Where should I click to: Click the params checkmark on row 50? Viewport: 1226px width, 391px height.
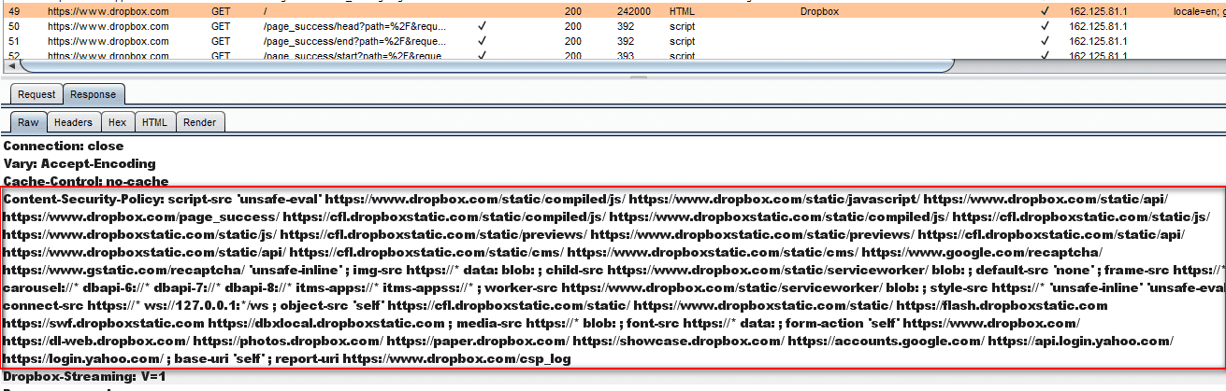pos(481,27)
